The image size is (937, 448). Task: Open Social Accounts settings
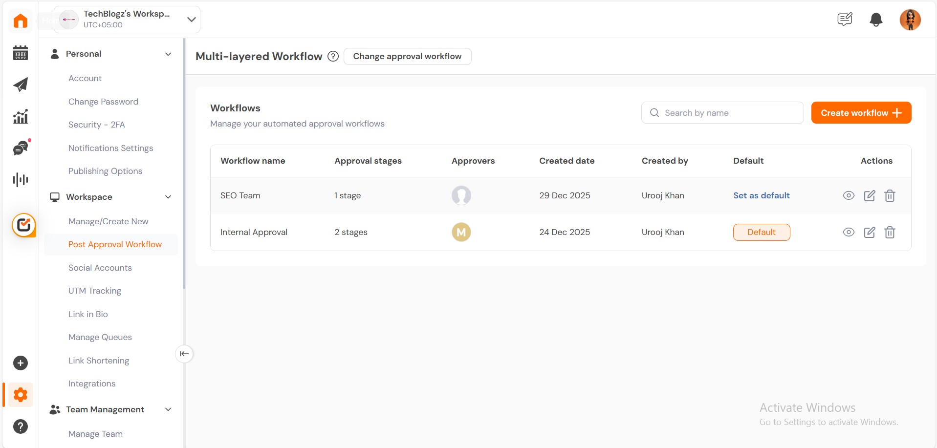[x=100, y=268]
